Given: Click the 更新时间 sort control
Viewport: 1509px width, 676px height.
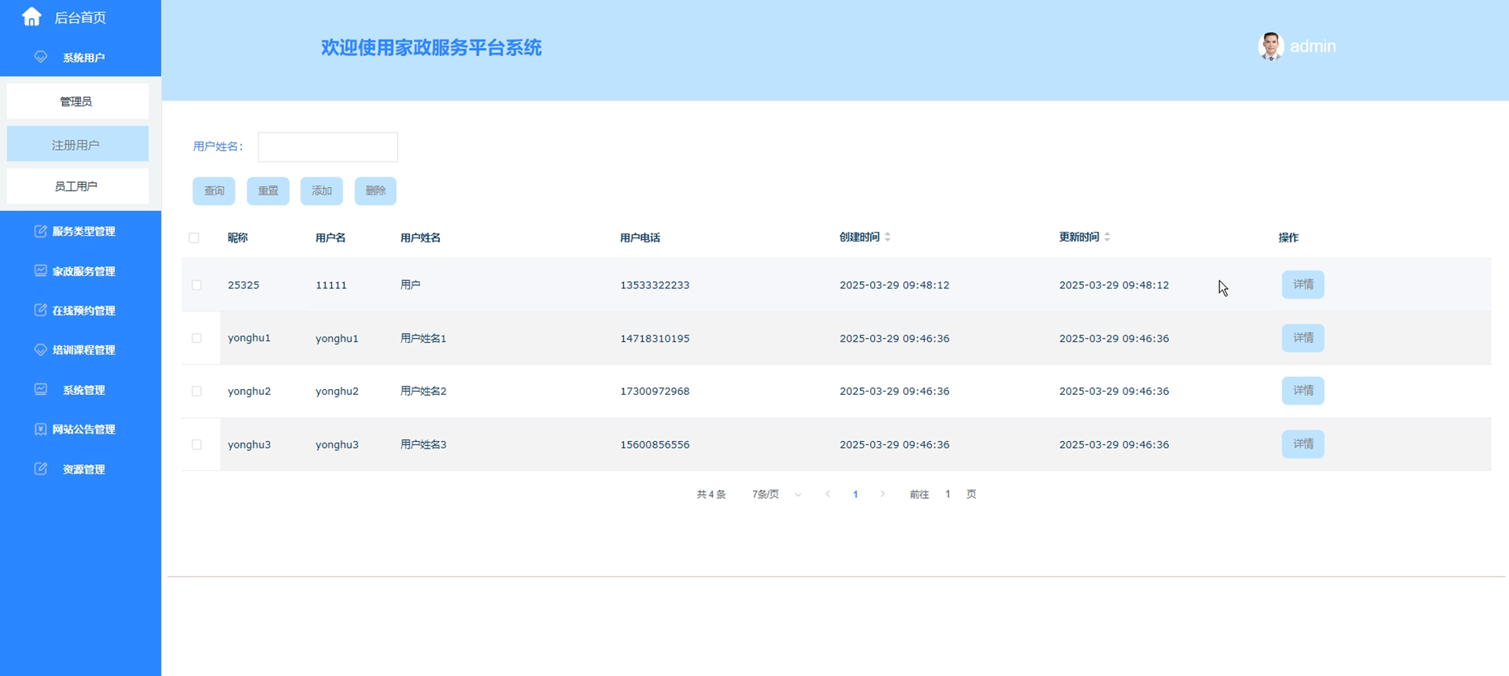Looking at the screenshot, I should 1107,236.
